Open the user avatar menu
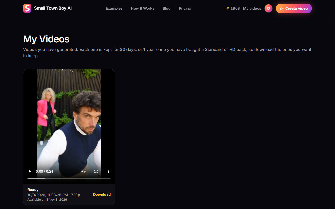This screenshot has height=209, width=335. coord(269,8)
